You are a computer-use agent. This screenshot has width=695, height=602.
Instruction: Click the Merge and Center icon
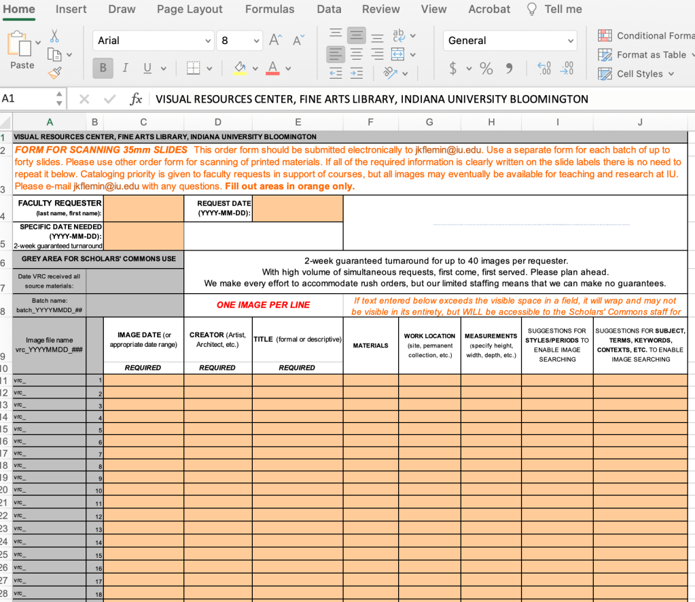point(397,54)
